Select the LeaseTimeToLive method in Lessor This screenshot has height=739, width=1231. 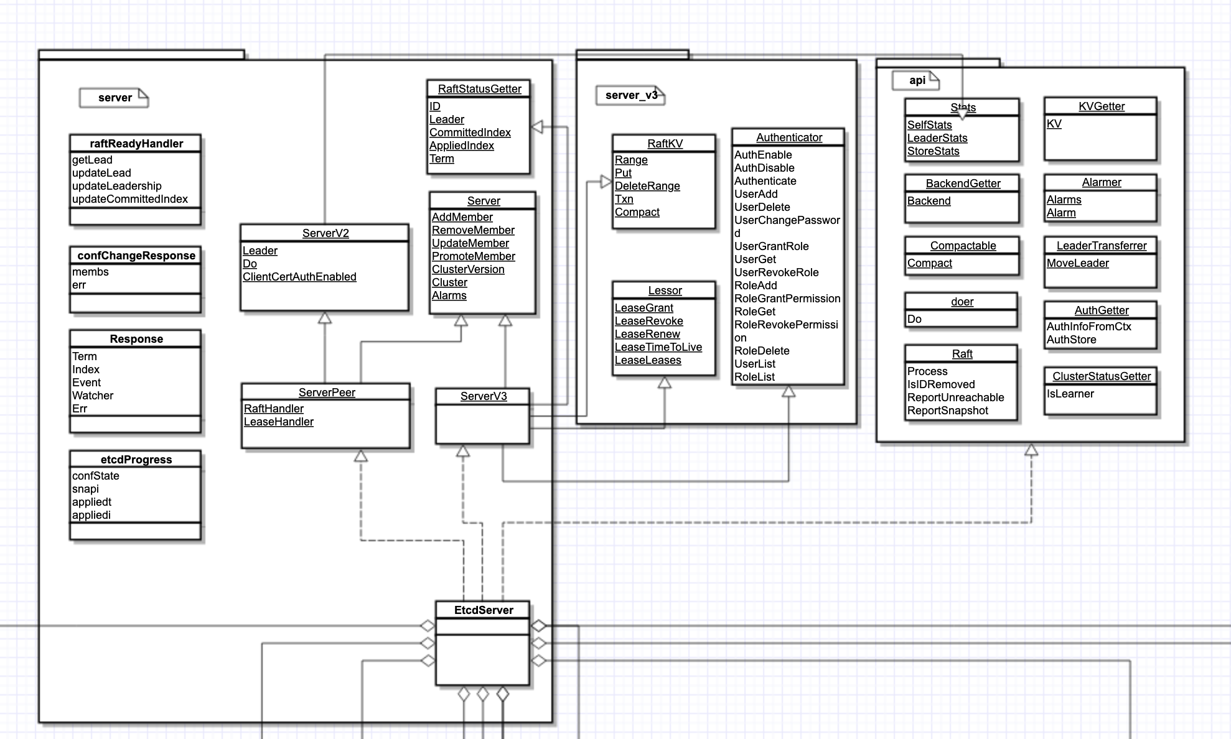[x=658, y=347]
